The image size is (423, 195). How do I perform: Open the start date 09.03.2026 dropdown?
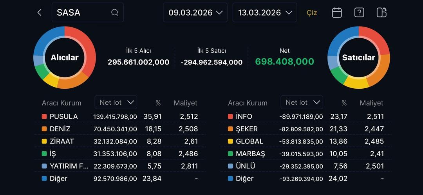(x=195, y=13)
